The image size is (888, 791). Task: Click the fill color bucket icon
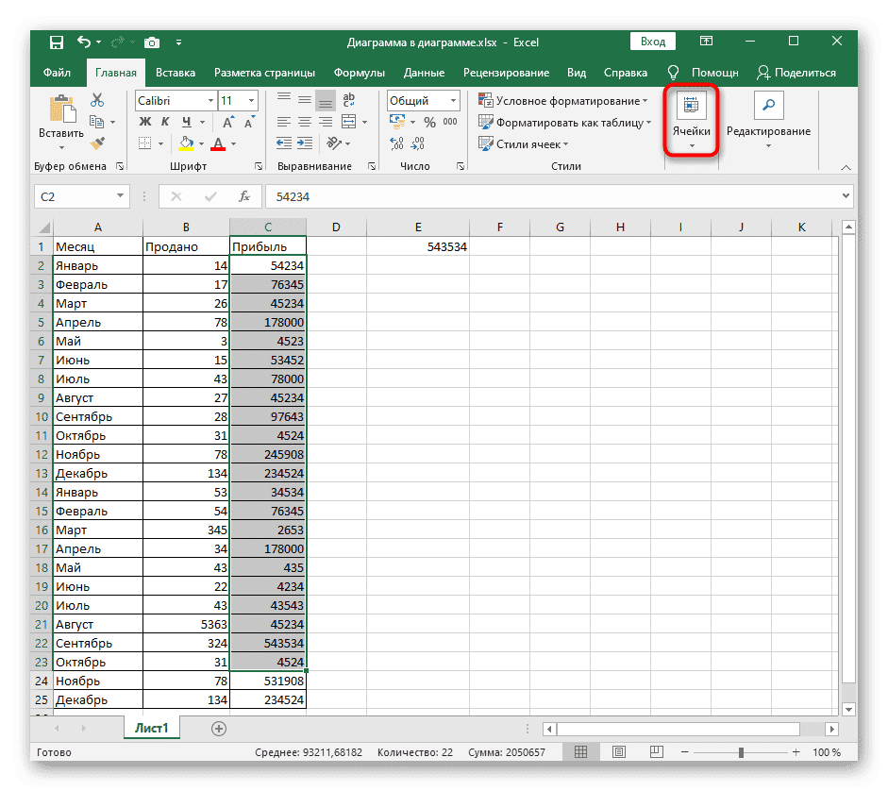187,143
